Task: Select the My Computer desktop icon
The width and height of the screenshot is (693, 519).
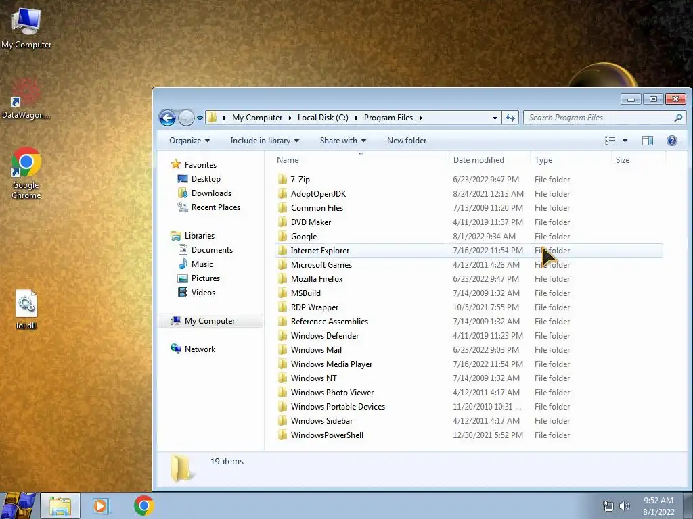Action: coord(26,28)
